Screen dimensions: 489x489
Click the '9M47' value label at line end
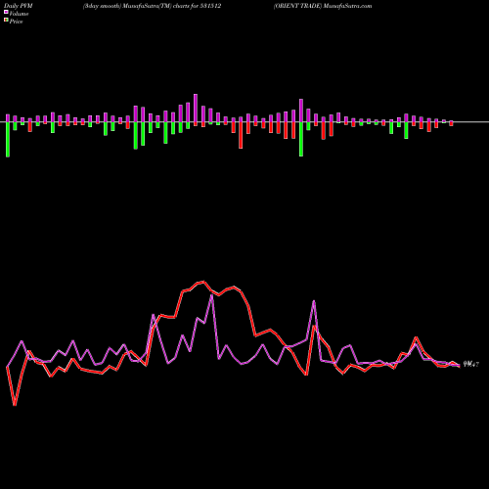pyautogui.click(x=471, y=365)
